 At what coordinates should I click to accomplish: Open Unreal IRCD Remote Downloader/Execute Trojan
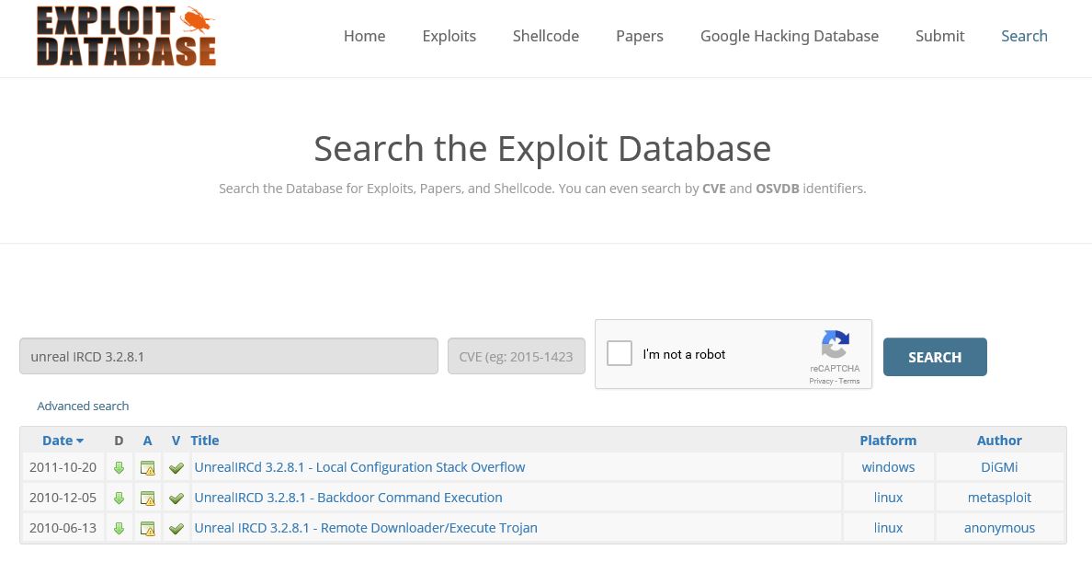[366, 528]
